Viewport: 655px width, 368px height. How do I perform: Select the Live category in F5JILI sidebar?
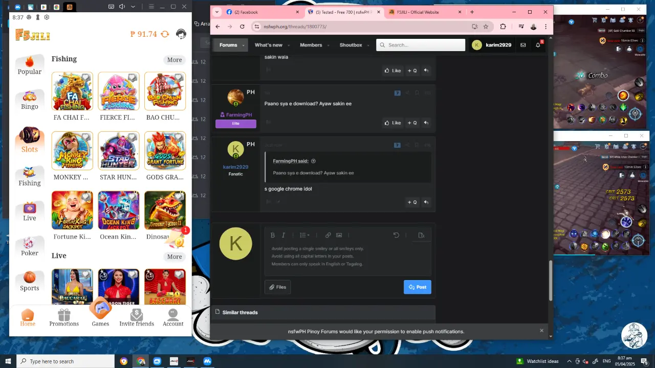[x=30, y=212]
